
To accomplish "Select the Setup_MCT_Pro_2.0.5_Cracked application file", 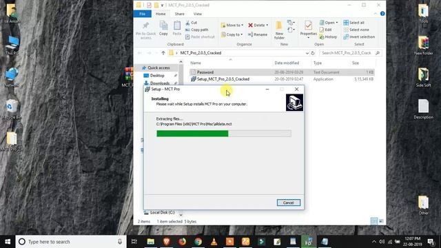I will 282,79.
